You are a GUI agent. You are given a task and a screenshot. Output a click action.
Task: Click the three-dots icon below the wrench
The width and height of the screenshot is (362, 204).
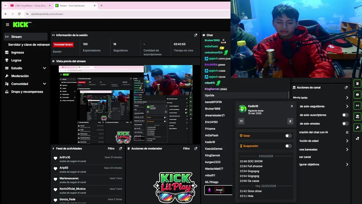(x=357, y=139)
